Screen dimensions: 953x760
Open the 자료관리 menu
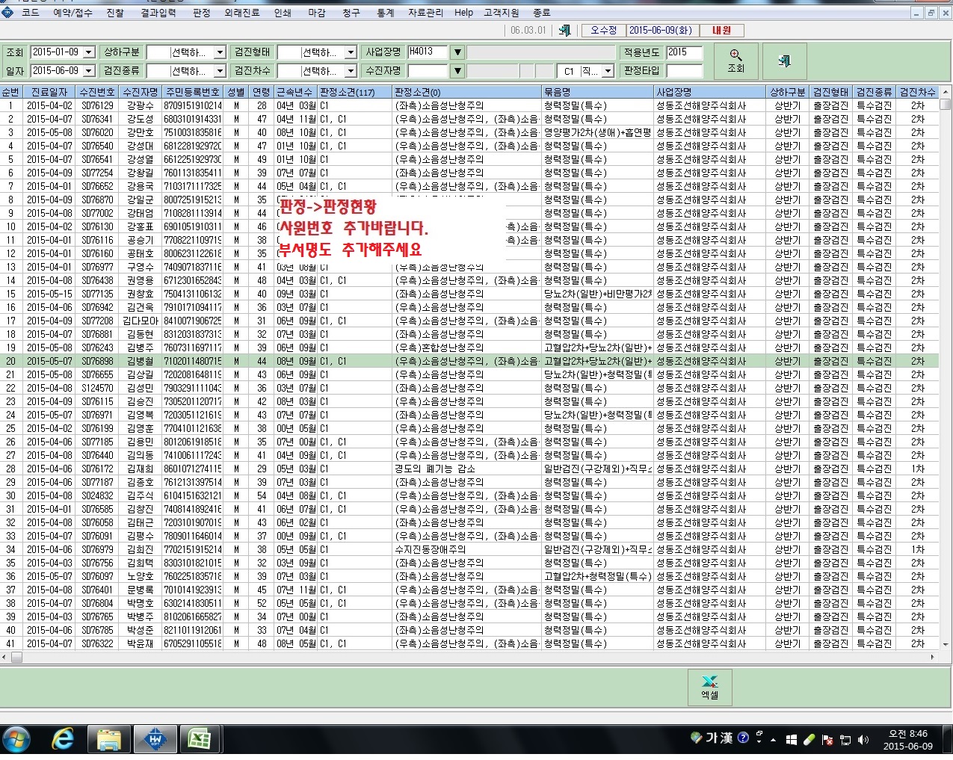(425, 13)
